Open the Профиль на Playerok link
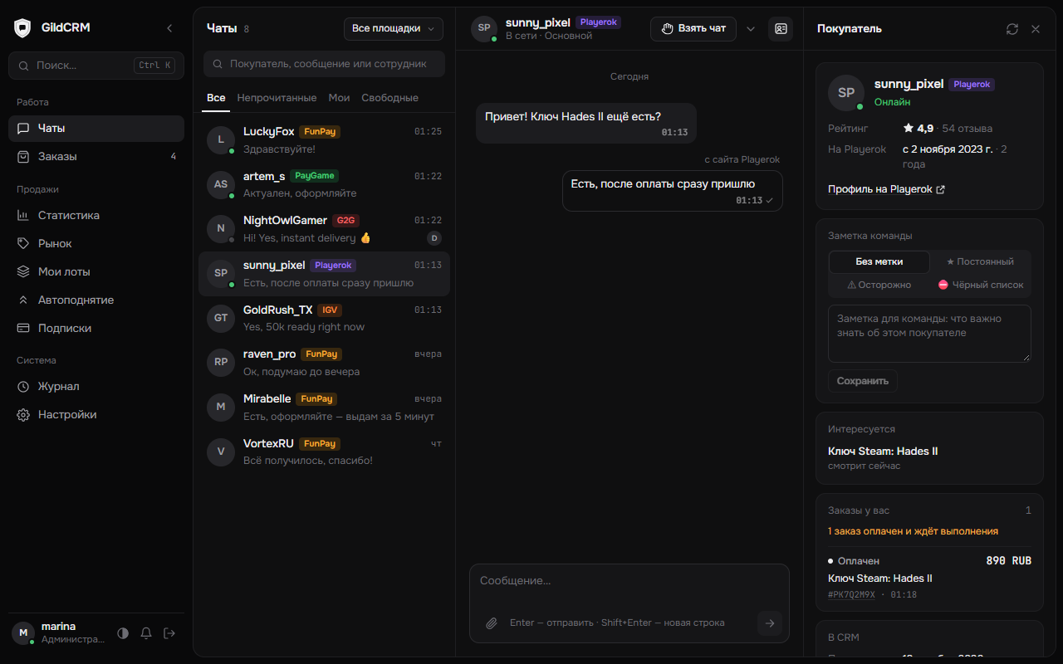Screen dimensions: 1063x664 pos(886,189)
